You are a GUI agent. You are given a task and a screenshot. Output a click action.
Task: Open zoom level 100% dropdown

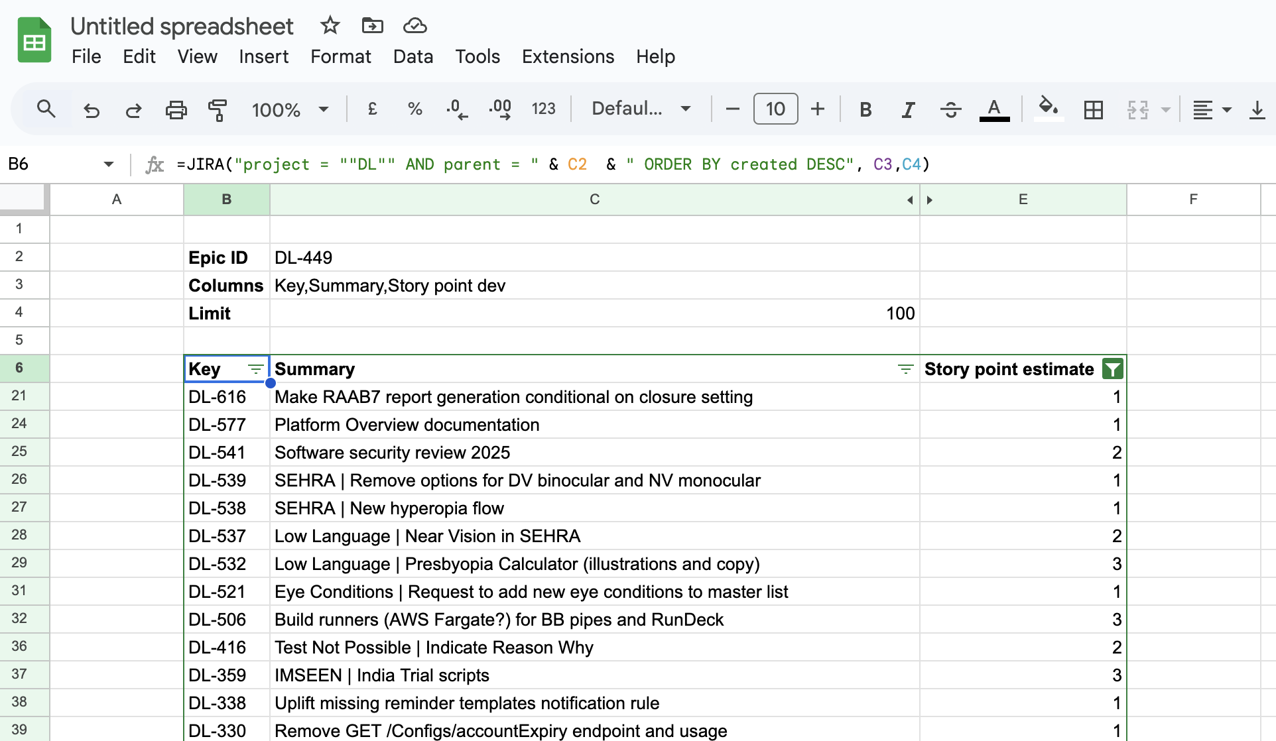[x=290, y=109]
